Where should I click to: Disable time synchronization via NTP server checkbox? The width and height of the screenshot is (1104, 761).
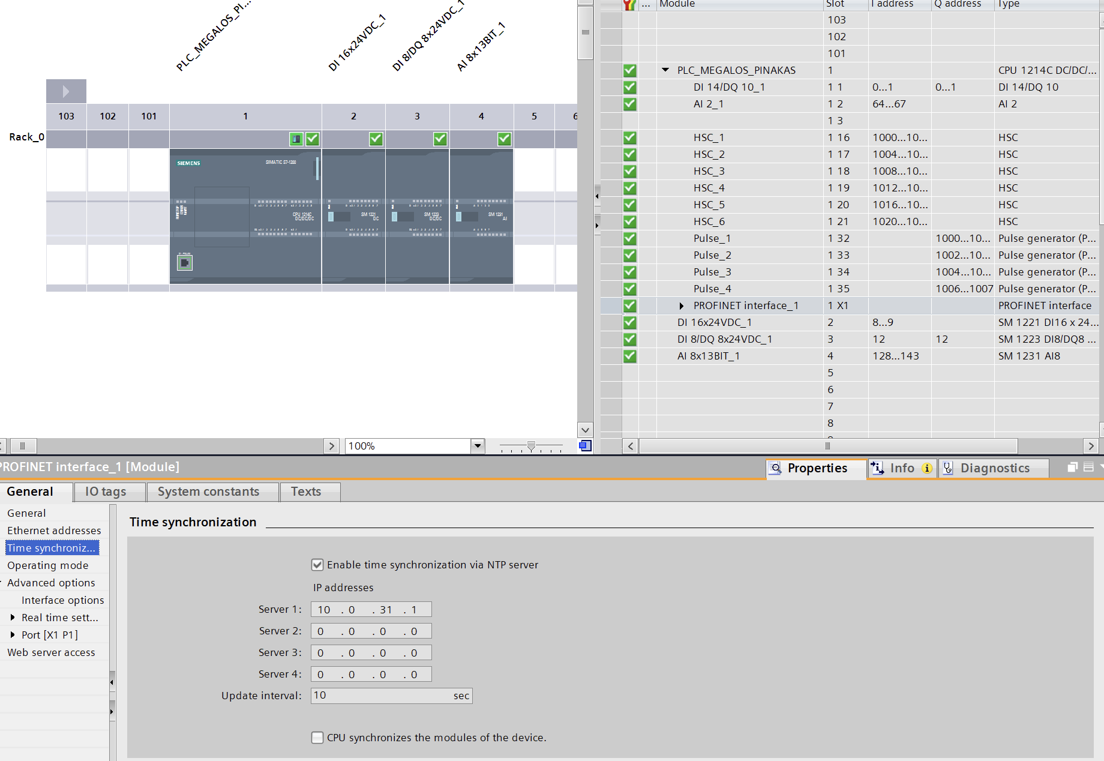click(317, 565)
